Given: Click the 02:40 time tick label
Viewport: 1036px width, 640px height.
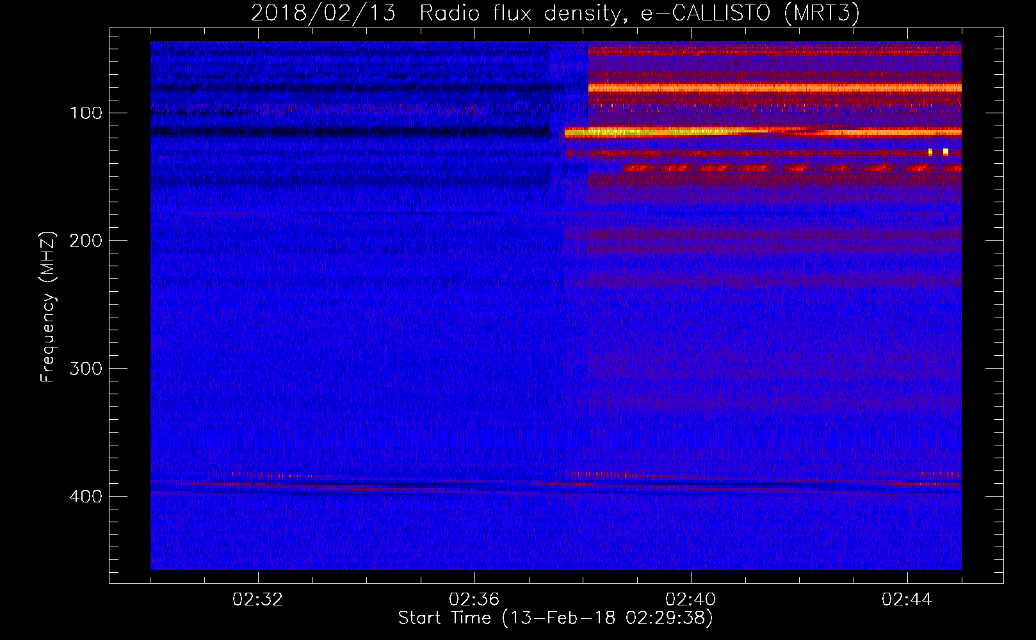Looking at the screenshot, I should pyautogui.click(x=691, y=600).
